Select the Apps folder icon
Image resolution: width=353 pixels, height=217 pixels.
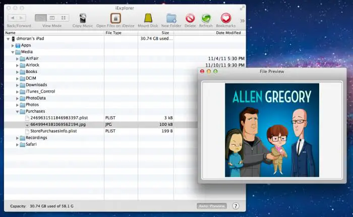(x=18, y=45)
